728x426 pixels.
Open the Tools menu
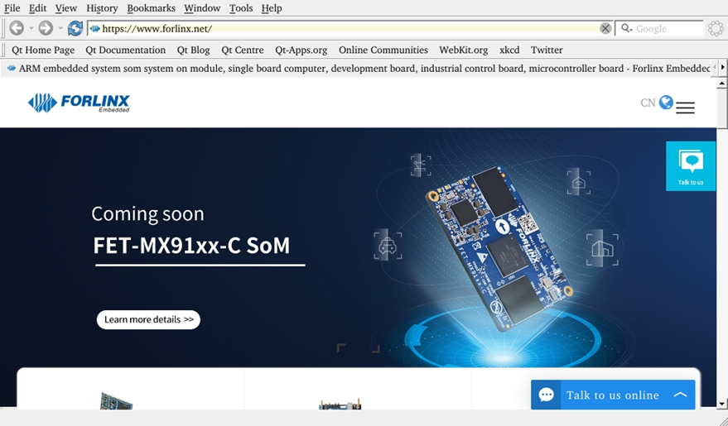[x=241, y=8]
